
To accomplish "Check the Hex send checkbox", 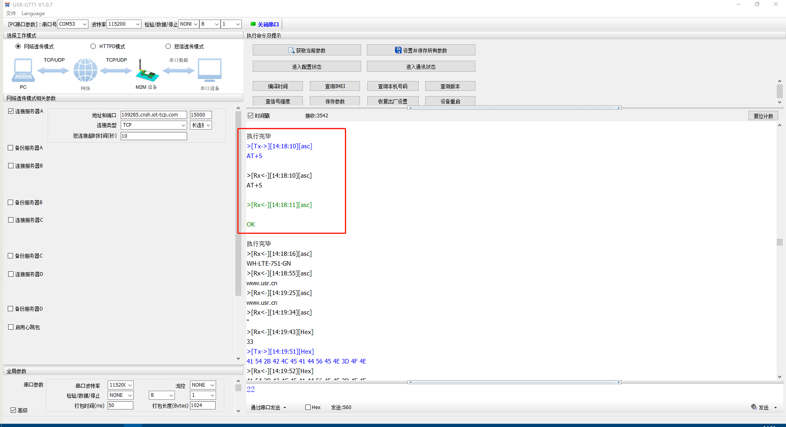I will click(x=308, y=407).
